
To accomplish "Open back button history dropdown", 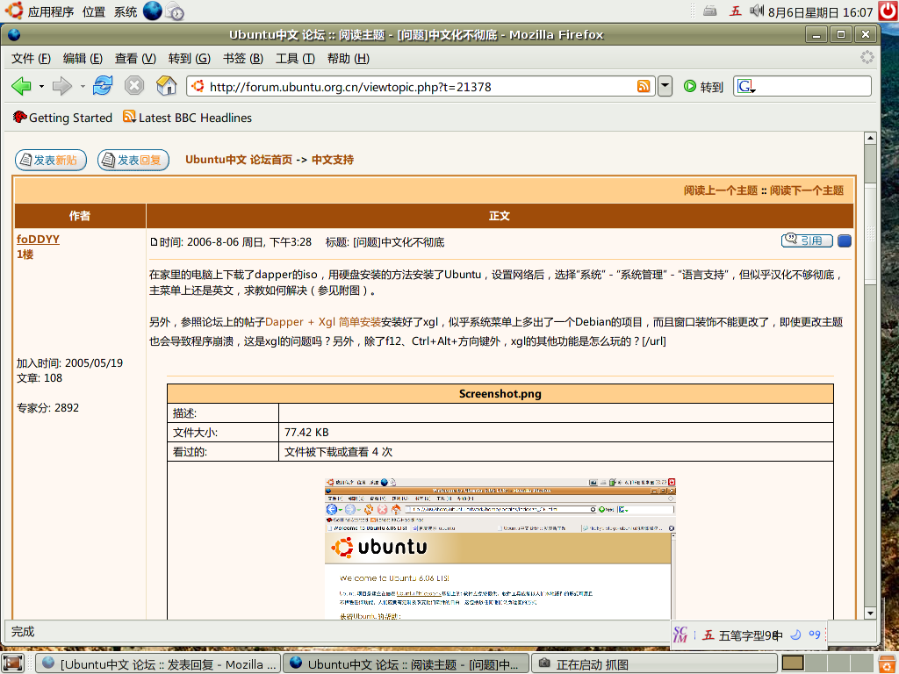I will (41, 87).
